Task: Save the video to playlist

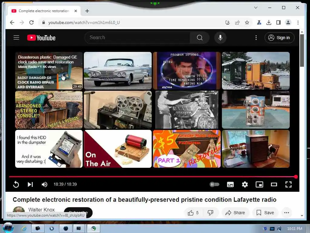Action: tap(265, 213)
